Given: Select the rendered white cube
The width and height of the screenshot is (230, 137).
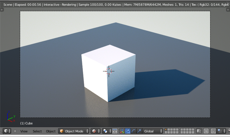Looking at the screenshot, I should (108, 73).
